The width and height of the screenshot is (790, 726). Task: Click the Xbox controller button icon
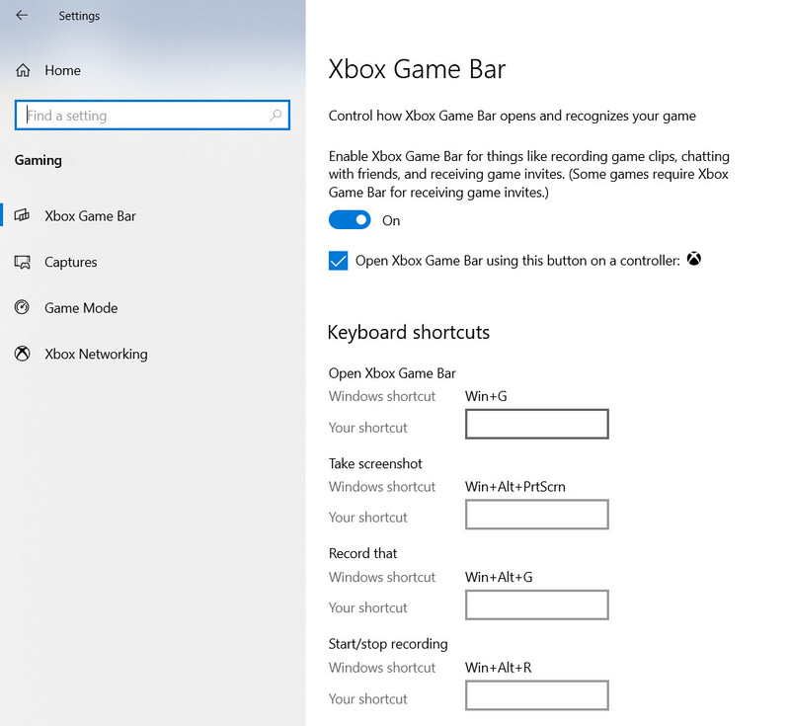[x=694, y=259]
